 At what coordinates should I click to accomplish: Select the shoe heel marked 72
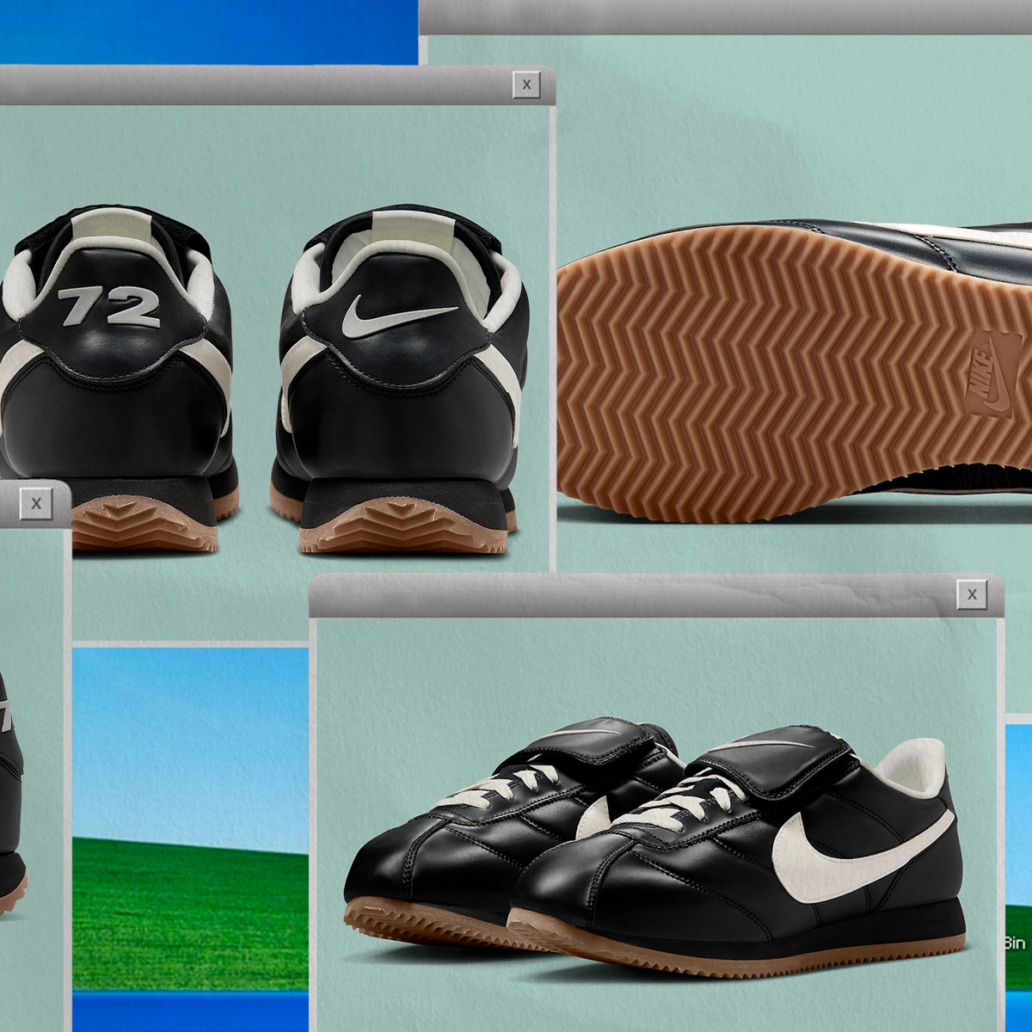coord(116,378)
